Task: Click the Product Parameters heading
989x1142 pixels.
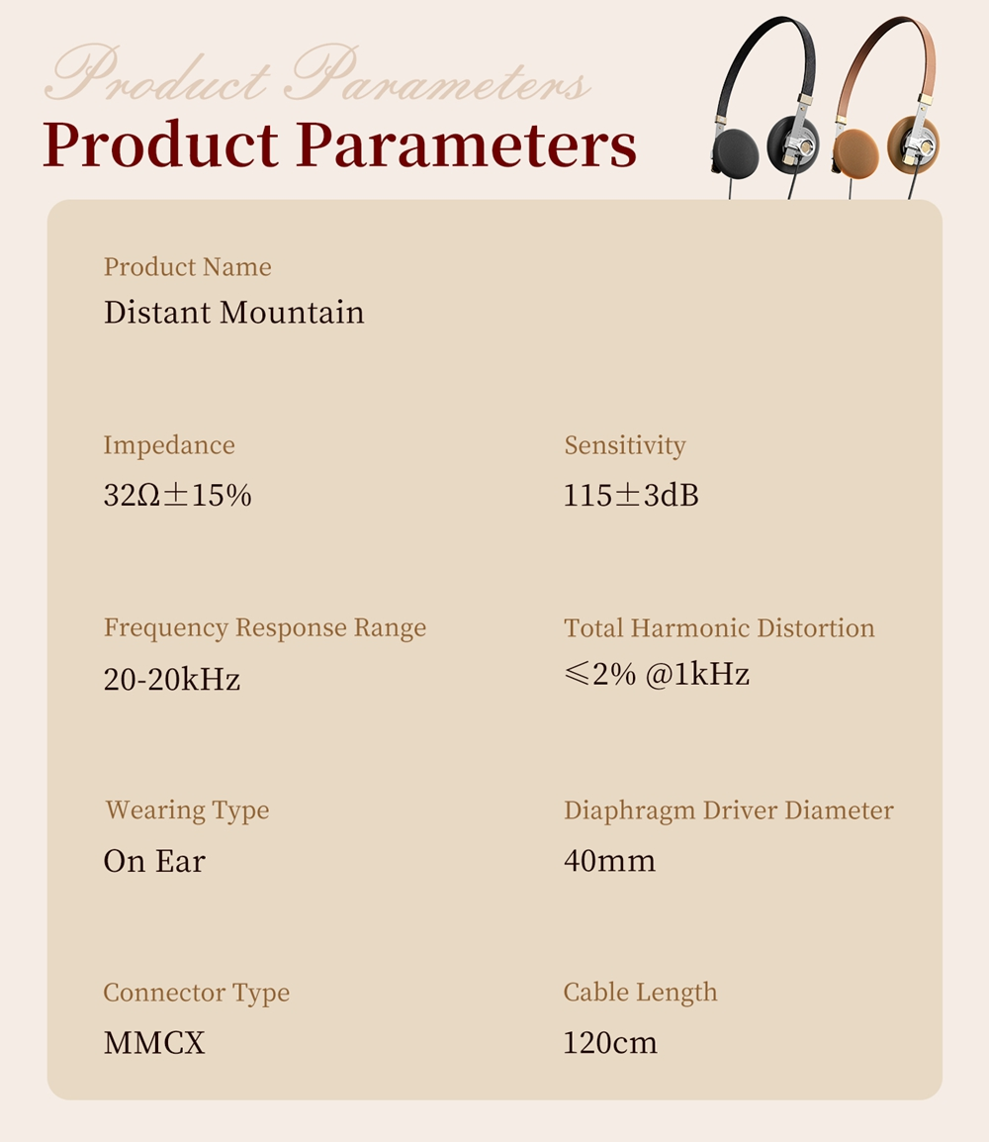Action: tap(339, 144)
